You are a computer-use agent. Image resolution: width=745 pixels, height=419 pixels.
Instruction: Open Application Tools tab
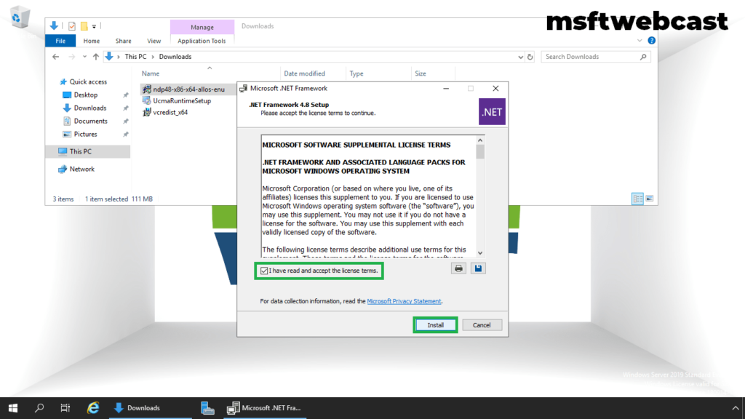click(x=202, y=41)
